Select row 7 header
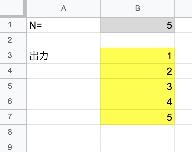This screenshot has width=192, height=152. click(13, 117)
